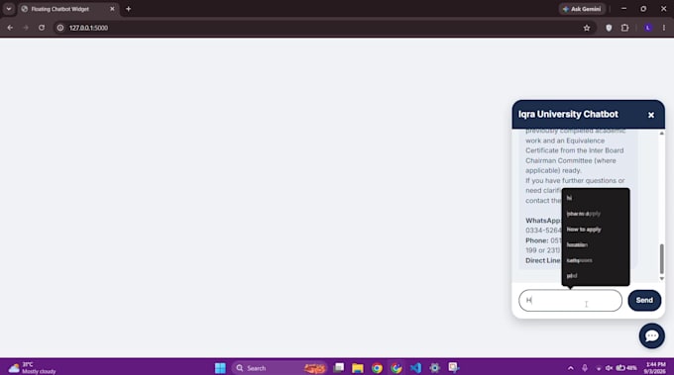Expand the tab search dropdown arrow

click(x=9, y=9)
